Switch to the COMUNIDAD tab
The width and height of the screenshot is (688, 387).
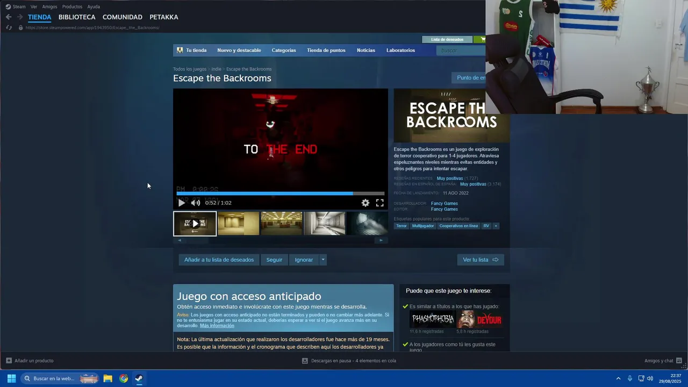click(x=123, y=17)
